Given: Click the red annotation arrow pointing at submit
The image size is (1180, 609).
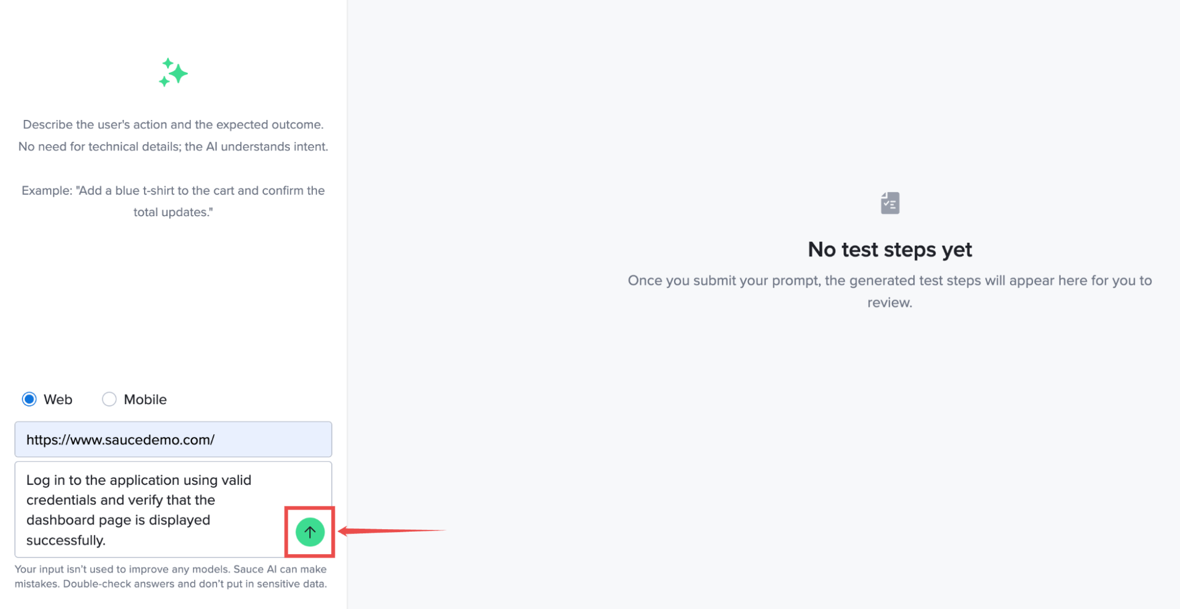Looking at the screenshot, I should click(393, 531).
